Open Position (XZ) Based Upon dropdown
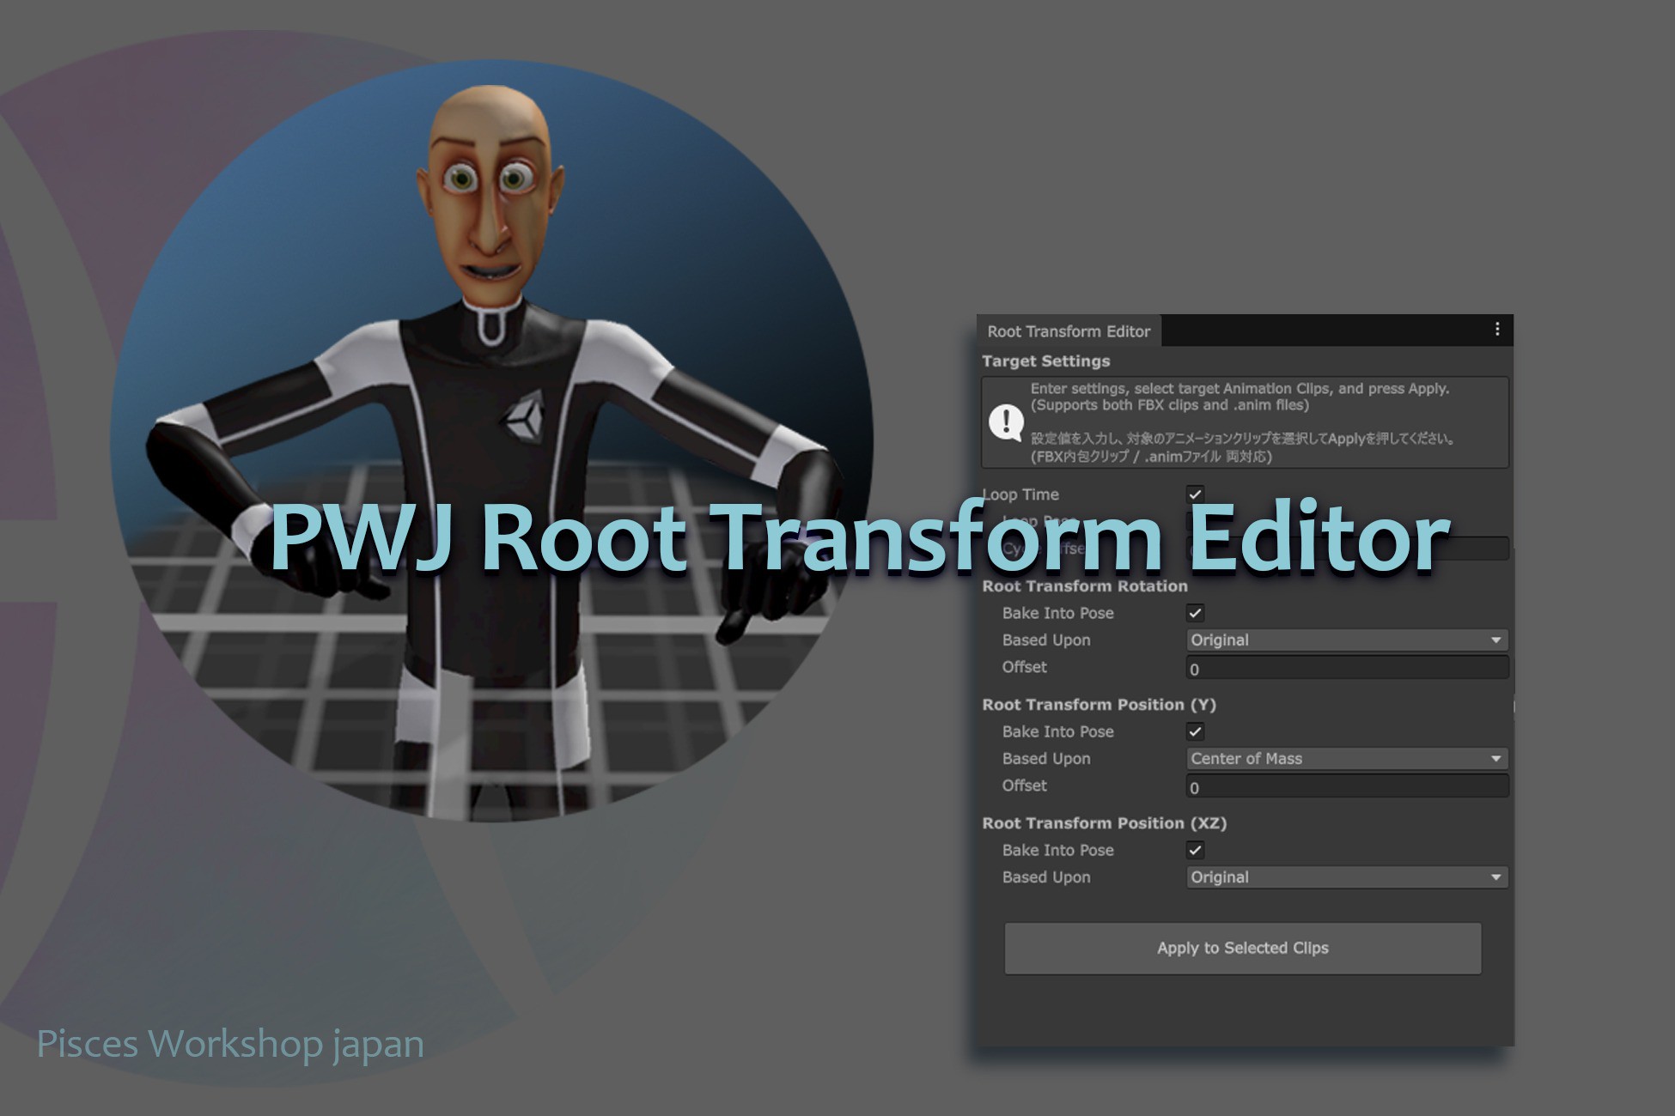This screenshot has height=1116, width=1675. point(1346,877)
